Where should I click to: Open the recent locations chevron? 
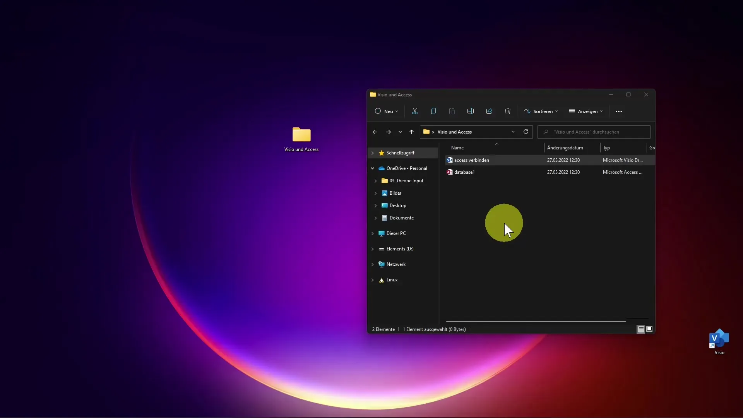[x=400, y=132]
